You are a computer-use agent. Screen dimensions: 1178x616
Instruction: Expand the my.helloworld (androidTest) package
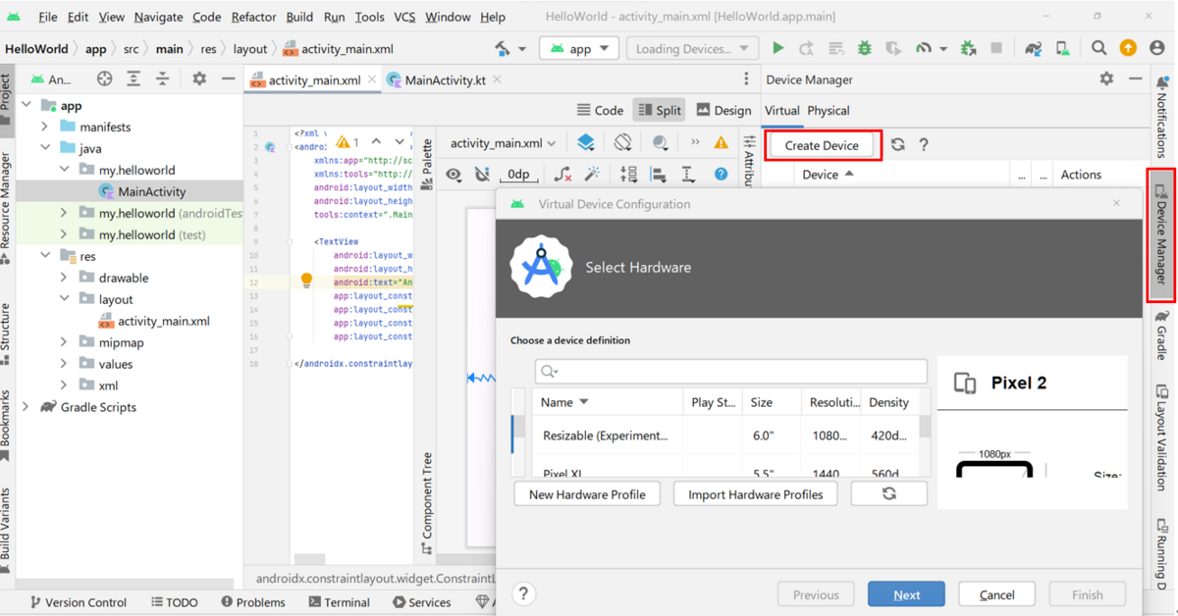[x=64, y=213]
